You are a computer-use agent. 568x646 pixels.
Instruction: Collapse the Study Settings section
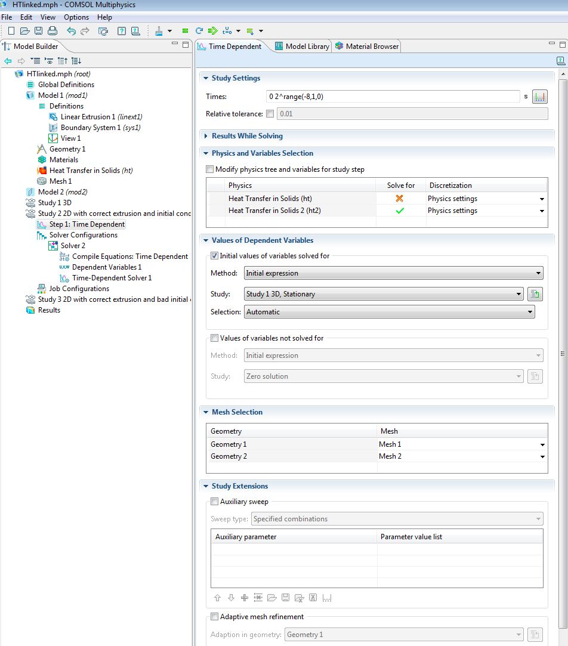[206, 78]
